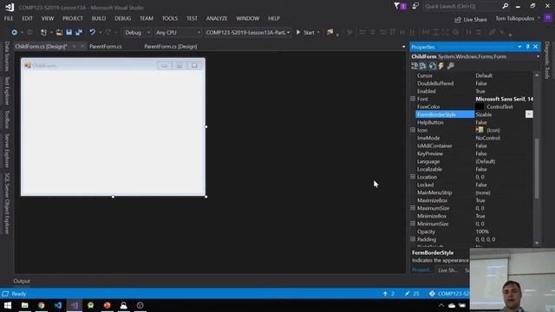Open the Output panel tab
The image size is (555, 312).
coord(22,281)
